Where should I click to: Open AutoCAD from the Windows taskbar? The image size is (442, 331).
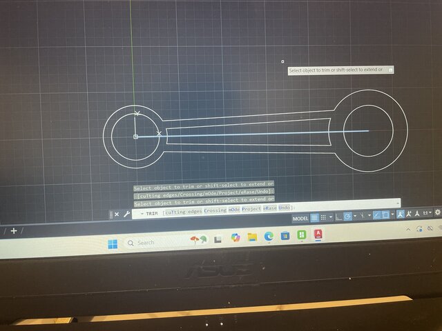318,235
